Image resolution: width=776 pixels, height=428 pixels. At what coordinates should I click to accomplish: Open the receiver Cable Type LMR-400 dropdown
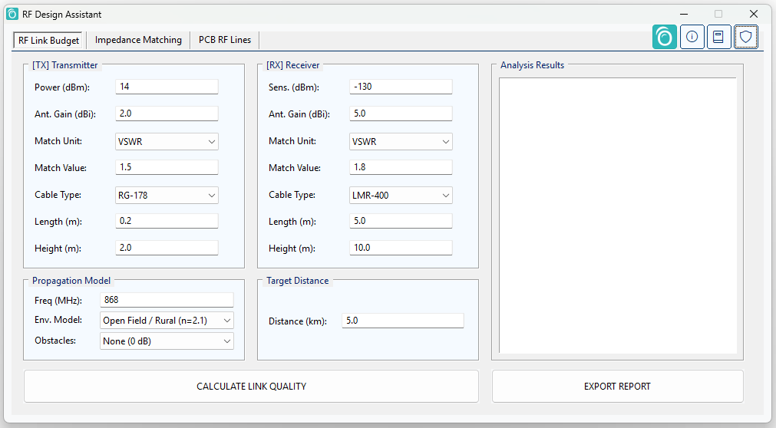click(401, 196)
